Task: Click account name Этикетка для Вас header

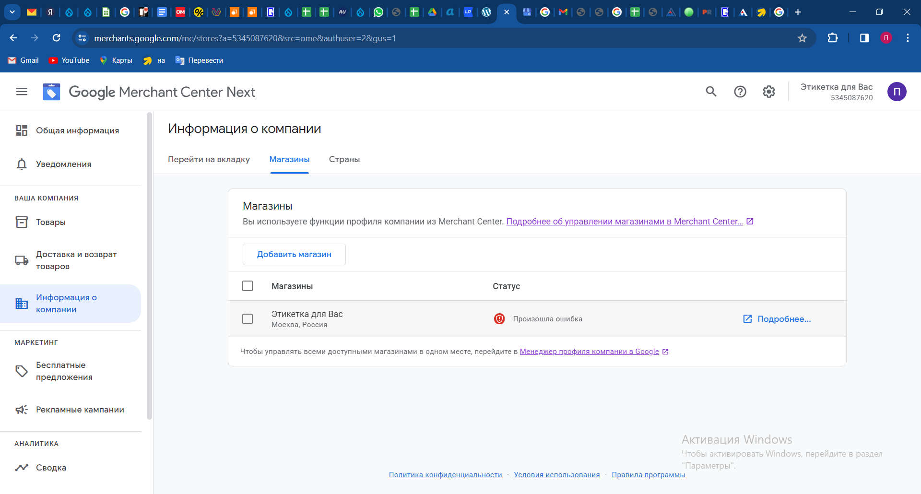Action: click(x=836, y=87)
